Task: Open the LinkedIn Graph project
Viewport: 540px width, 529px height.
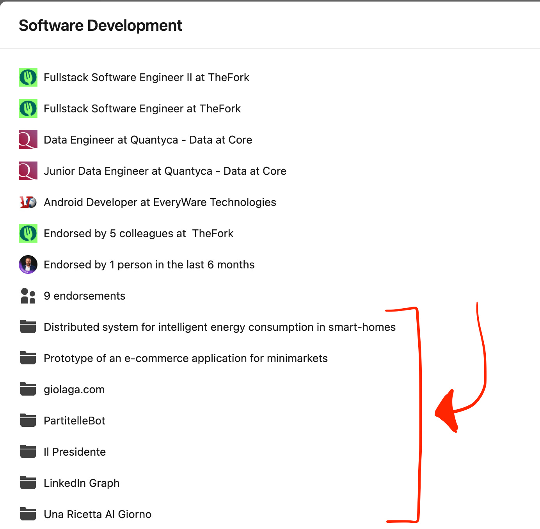Action: [82, 483]
